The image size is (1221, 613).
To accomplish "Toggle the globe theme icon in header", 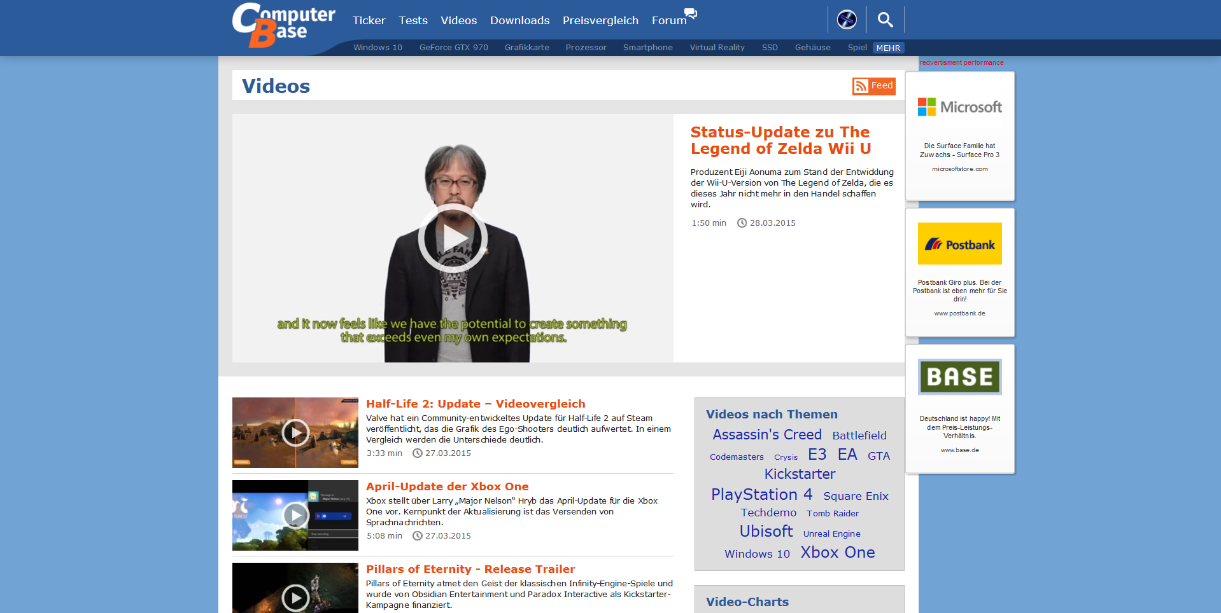I will 847,20.
